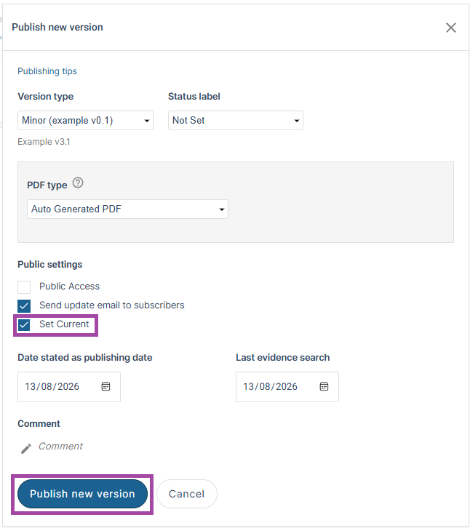This screenshot has height=528, width=470.
Task: Click into the Comment text field
Action: click(x=60, y=446)
